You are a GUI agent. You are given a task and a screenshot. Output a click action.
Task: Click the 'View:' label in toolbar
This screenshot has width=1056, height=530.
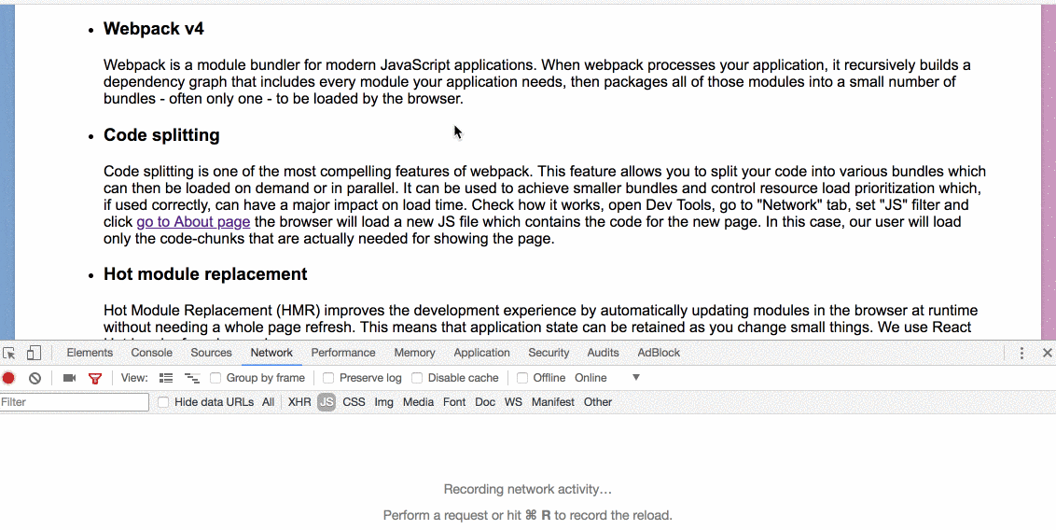tap(134, 378)
